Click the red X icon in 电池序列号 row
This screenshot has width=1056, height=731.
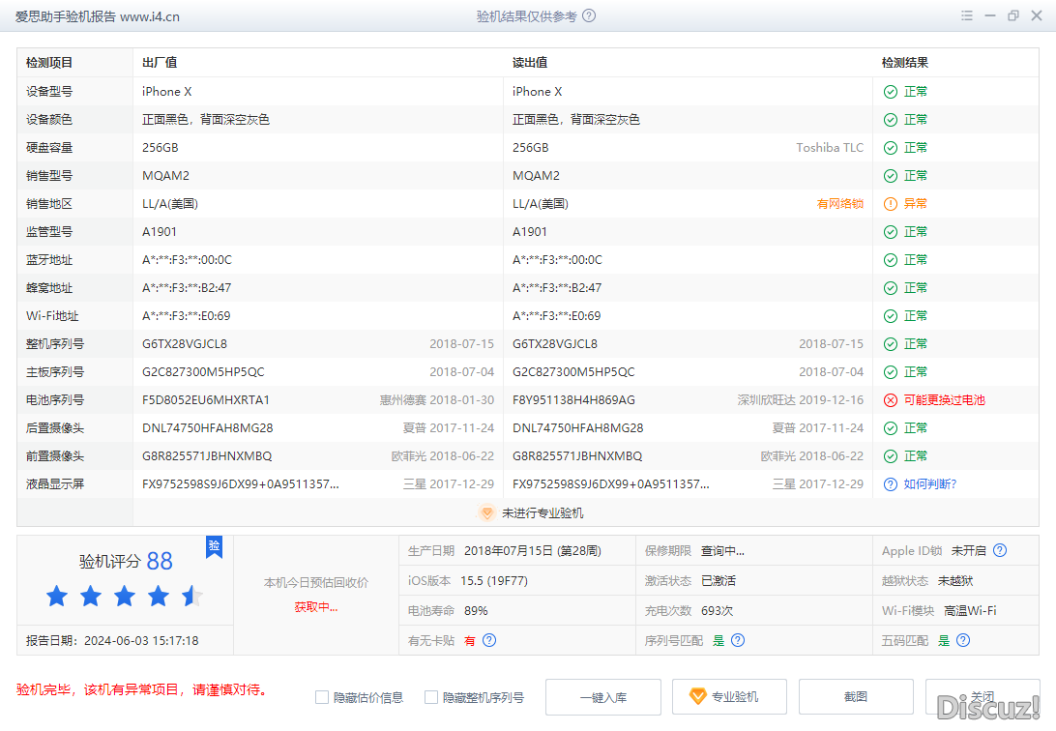coord(891,400)
